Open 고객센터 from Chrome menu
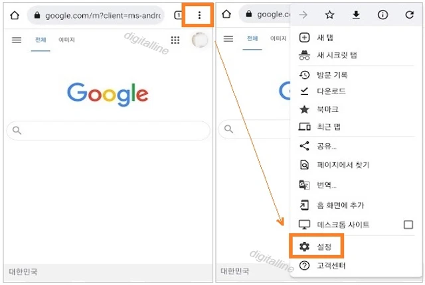This screenshot has height=285, width=425. (x=356, y=266)
